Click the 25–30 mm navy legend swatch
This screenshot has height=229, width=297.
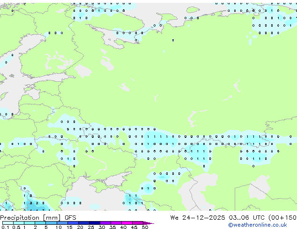coord(94,223)
